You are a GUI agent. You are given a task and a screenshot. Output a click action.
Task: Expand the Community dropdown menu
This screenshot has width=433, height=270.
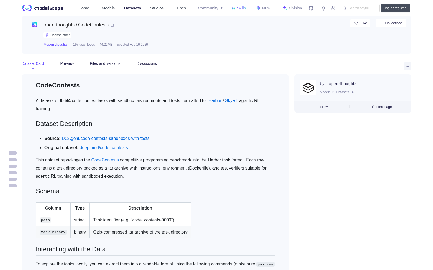210,8
